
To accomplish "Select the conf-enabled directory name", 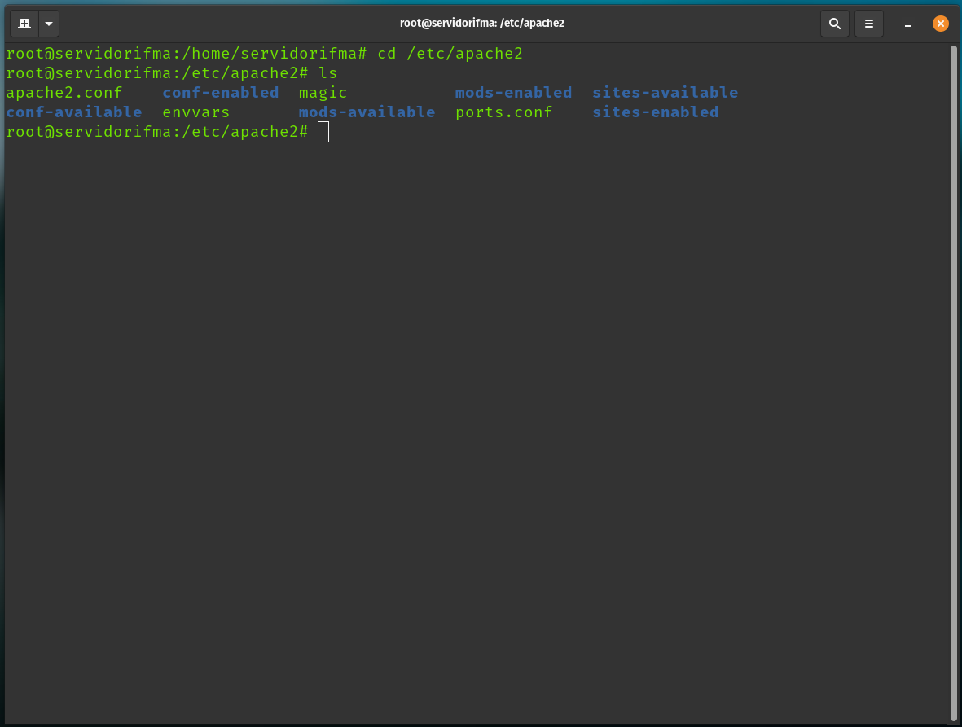I will click(221, 93).
